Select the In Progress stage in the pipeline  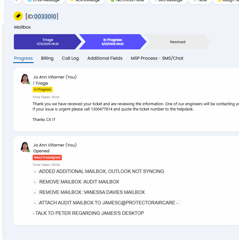click(113, 42)
